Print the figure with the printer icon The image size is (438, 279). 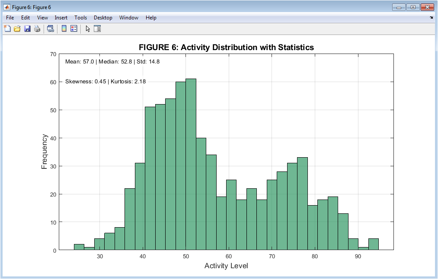37,29
